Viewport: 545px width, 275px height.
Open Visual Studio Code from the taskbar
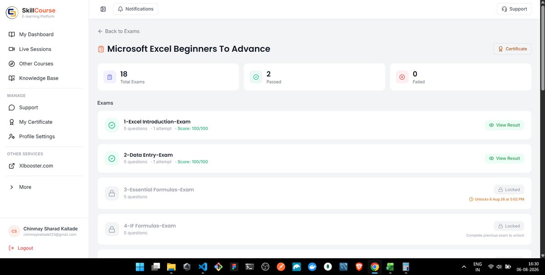tap(203, 267)
